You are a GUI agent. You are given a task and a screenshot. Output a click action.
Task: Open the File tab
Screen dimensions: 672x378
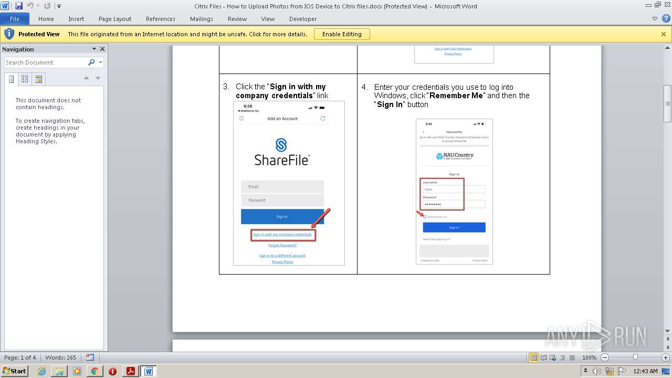pos(15,19)
